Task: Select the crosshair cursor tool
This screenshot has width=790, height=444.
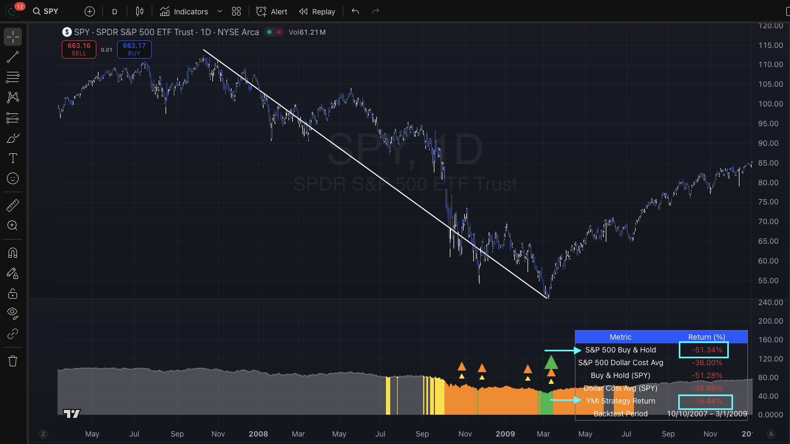Action: pos(13,37)
